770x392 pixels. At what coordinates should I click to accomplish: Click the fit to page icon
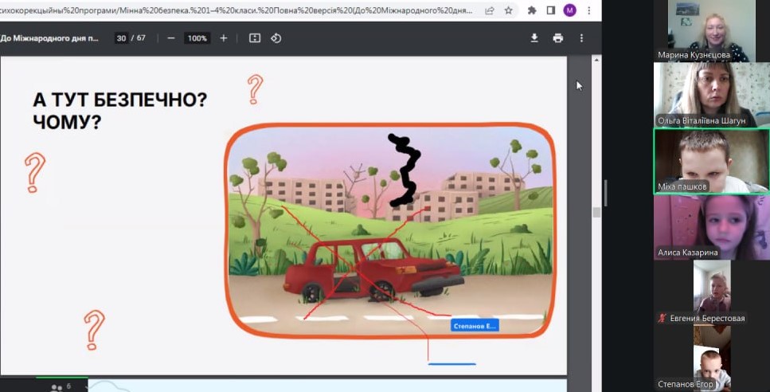pyautogui.click(x=255, y=38)
